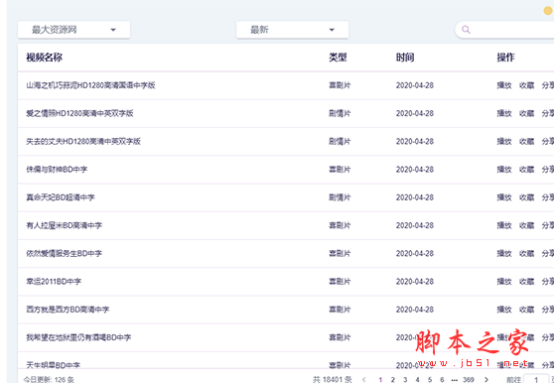Image resolution: width=554 pixels, height=383 pixels.
Task: Favorite 依然爱情服务生 with 收藏
Action: (527, 253)
